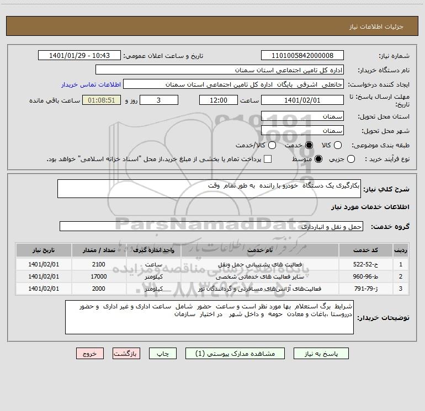Click the request creator name field
This screenshot has width=425, height=411.
point(233,84)
